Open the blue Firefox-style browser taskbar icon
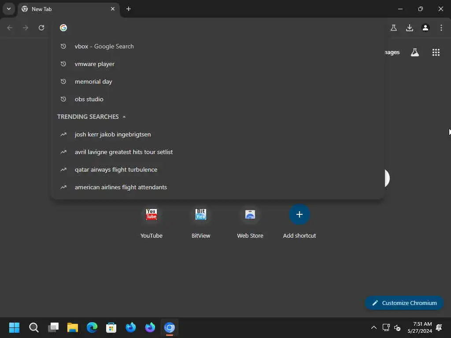 pyautogui.click(x=130, y=327)
